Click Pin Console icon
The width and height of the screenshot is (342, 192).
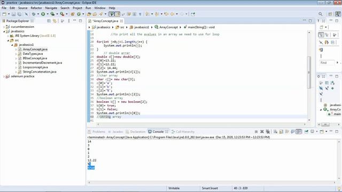306,132
